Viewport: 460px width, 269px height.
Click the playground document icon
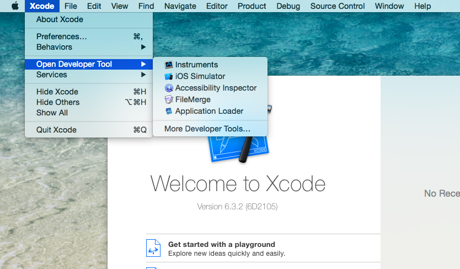[153, 248]
